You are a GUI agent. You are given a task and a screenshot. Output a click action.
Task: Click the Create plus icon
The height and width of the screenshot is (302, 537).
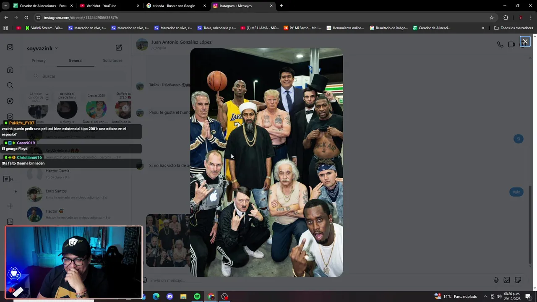(10, 206)
